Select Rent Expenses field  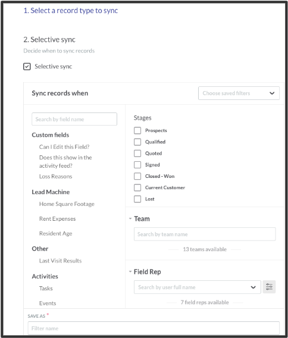(x=57, y=219)
